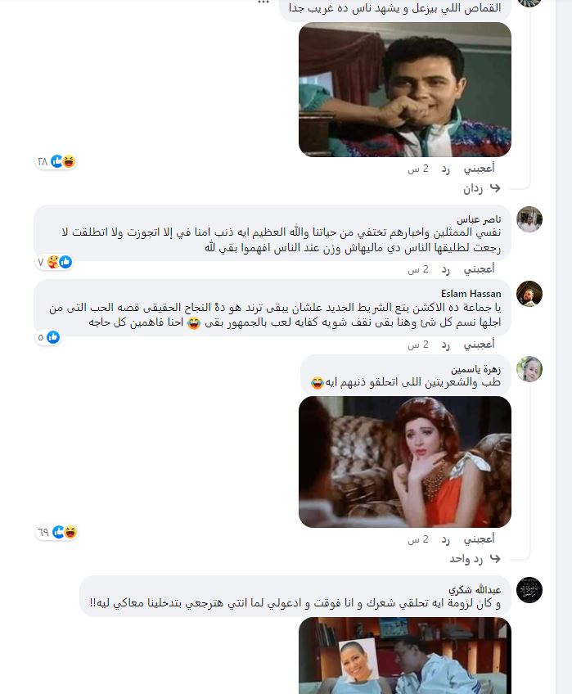Open the man smiling image in comment
The image size is (572, 694).
pos(405,89)
